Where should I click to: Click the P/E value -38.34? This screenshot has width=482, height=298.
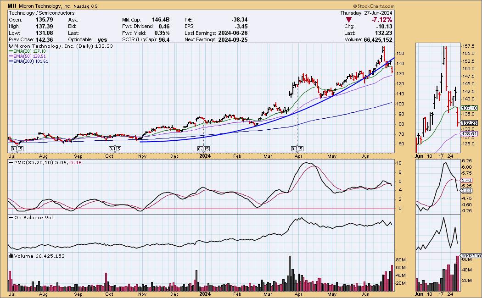(x=239, y=20)
